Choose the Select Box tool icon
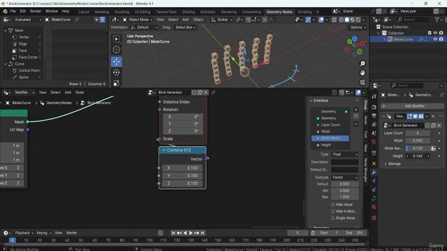 (117, 39)
